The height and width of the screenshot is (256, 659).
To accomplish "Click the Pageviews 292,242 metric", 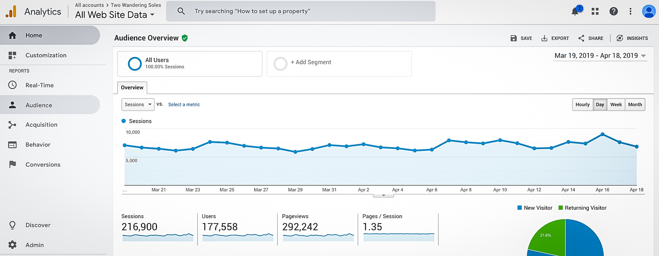I will pyautogui.click(x=319, y=228).
